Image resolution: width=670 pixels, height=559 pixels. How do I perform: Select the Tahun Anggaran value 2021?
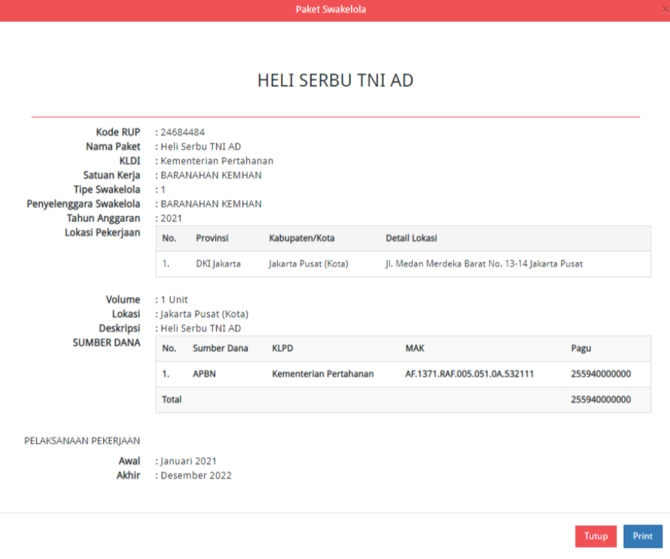click(171, 218)
